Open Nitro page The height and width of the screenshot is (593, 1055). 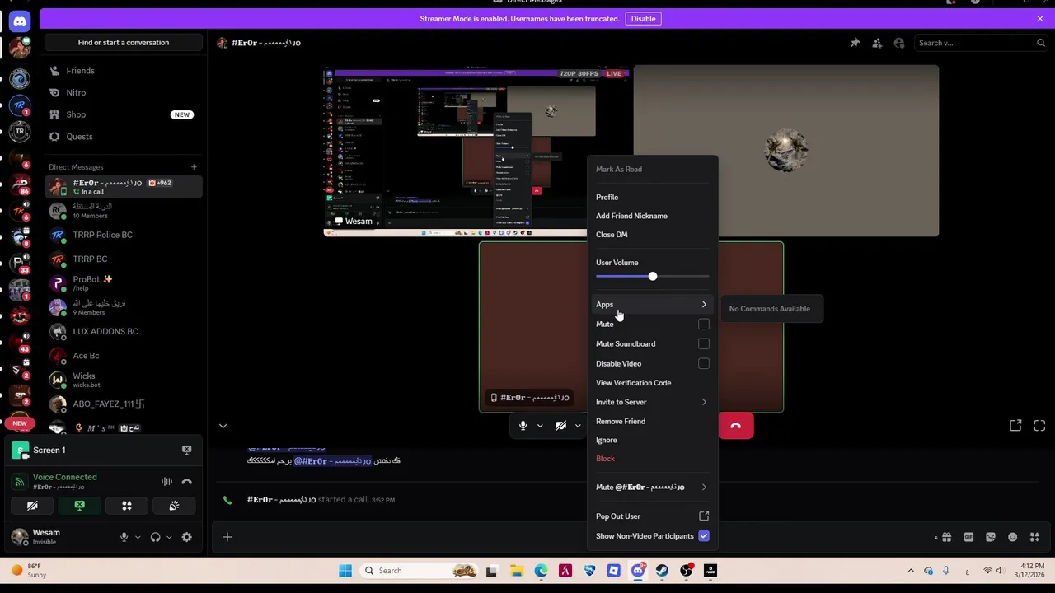pyautogui.click(x=124, y=92)
